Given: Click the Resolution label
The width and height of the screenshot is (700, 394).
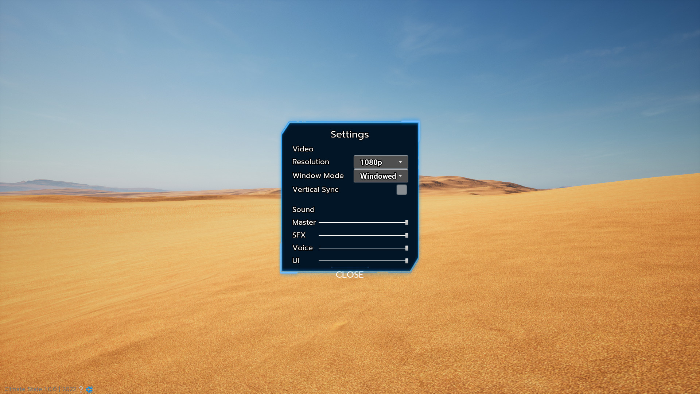Looking at the screenshot, I should pyautogui.click(x=311, y=162).
